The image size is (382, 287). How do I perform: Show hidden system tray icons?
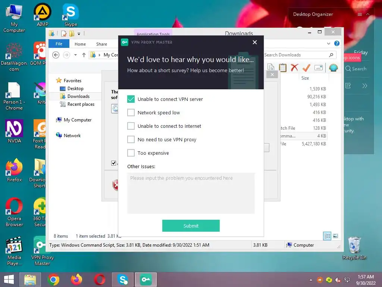point(311,280)
